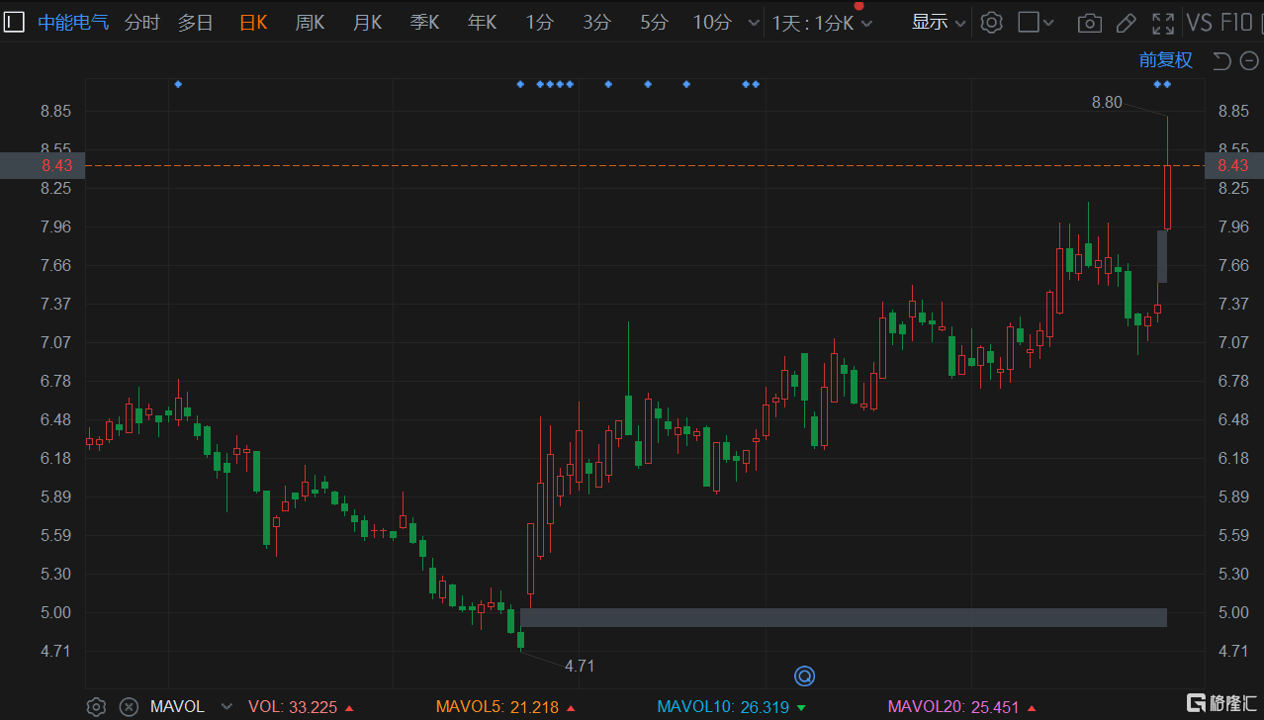Select the 日K tab
The width and height of the screenshot is (1264, 720).
[253, 22]
